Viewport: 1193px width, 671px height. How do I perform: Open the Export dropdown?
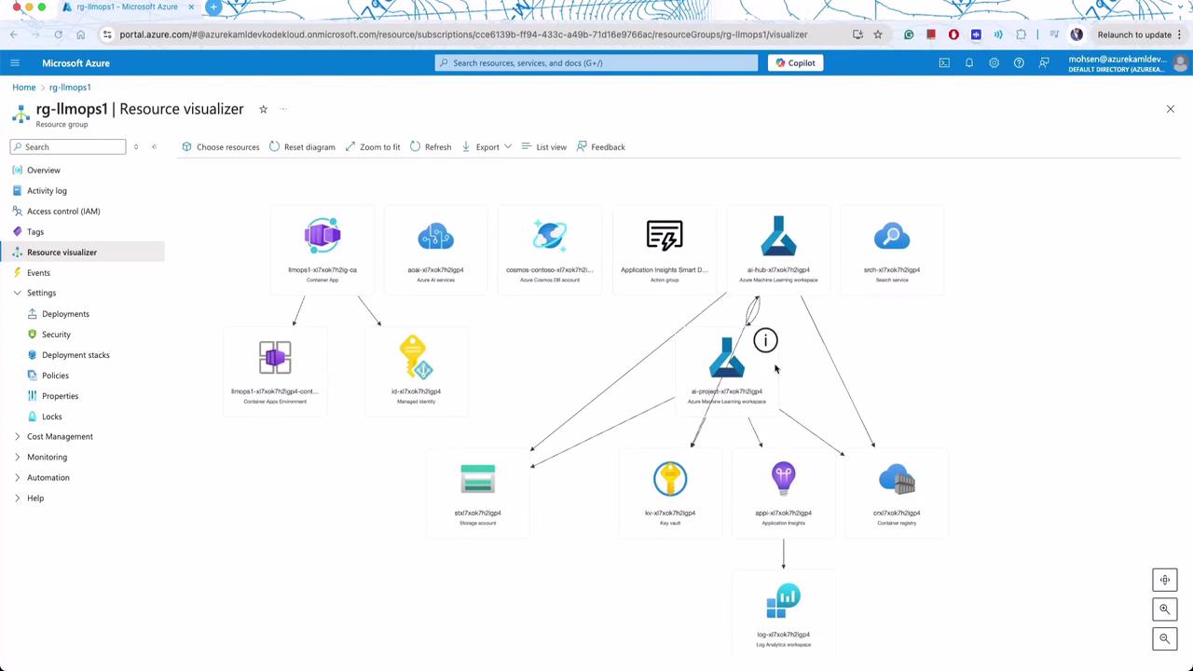[x=487, y=147]
